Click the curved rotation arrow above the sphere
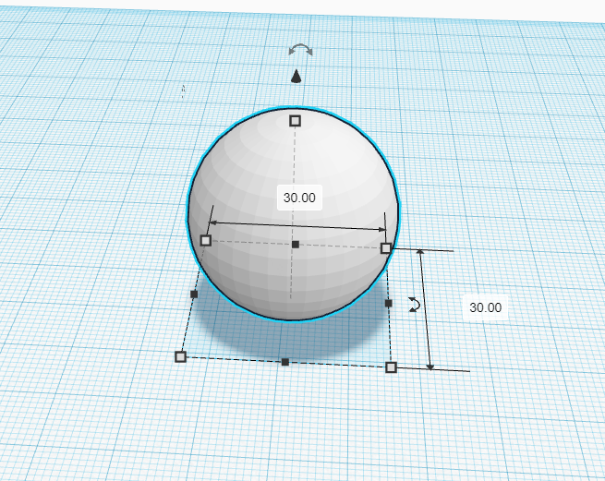The height and width of the screenshot is (481, 605). coord(300,51)
